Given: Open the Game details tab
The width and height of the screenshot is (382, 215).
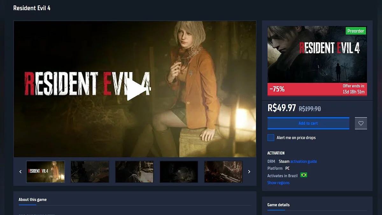Looking at the screenshot, I should pyautogui.click(x=279, y=205).
